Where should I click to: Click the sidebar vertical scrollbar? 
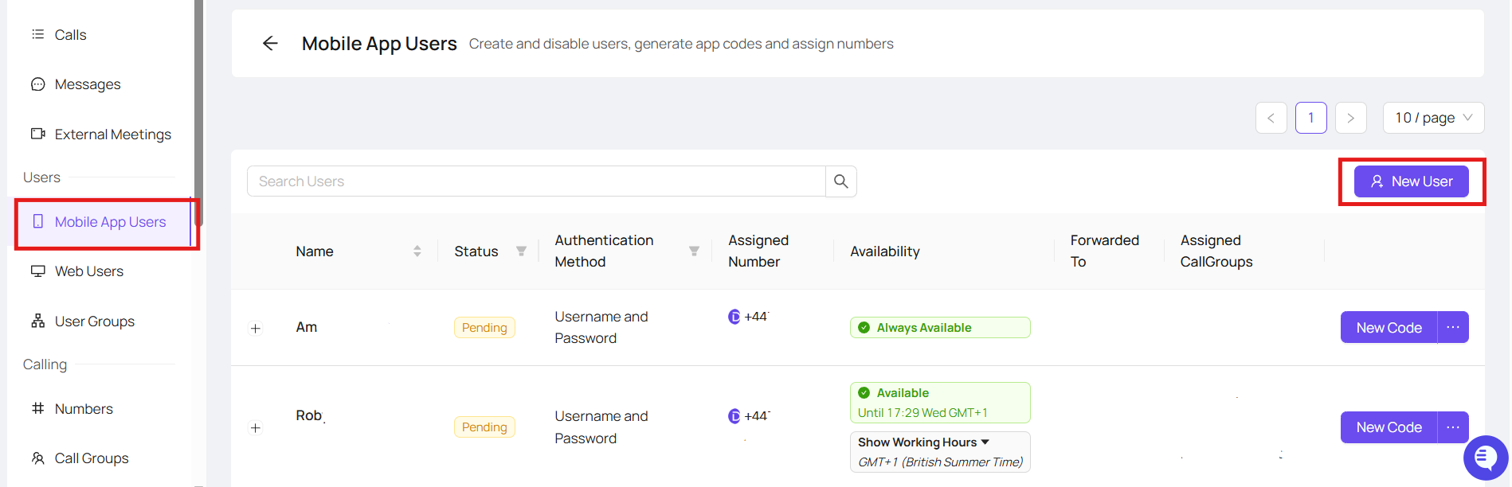[198, 111]
